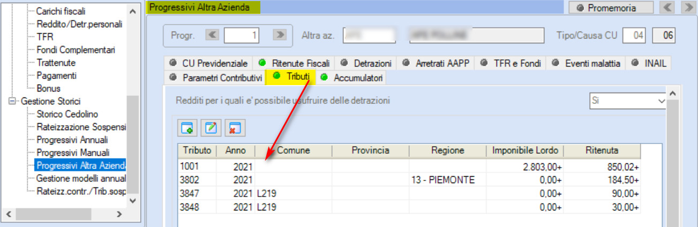Switch to the INAIL tab
The width and height of the screenshot is (698, 227).
649,63
